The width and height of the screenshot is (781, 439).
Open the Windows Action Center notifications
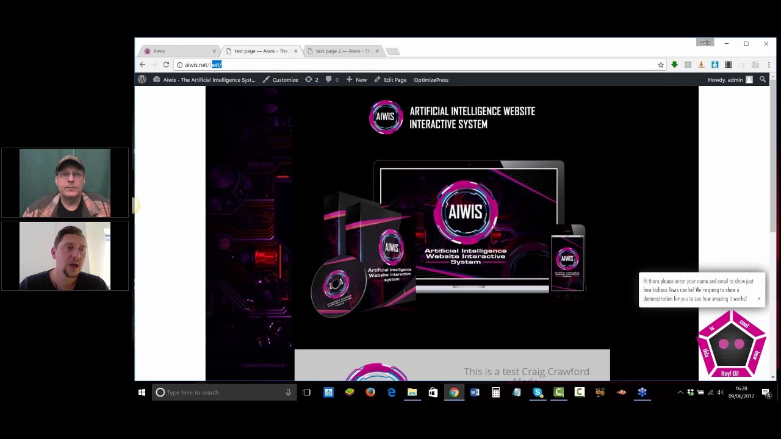click(766, 393)
